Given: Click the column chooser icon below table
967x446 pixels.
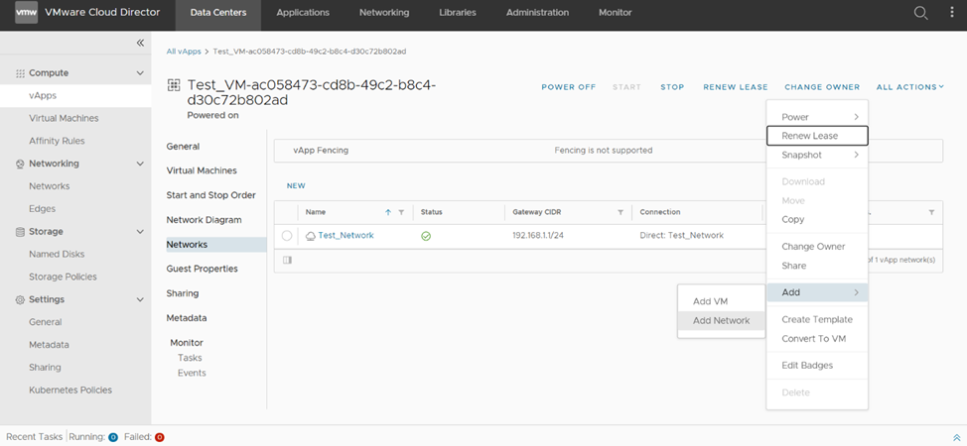Looking at the screenshot, I should coord(287,261).
